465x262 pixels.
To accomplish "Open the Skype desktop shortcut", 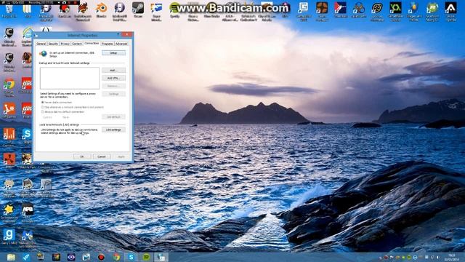I will point(27,136).
